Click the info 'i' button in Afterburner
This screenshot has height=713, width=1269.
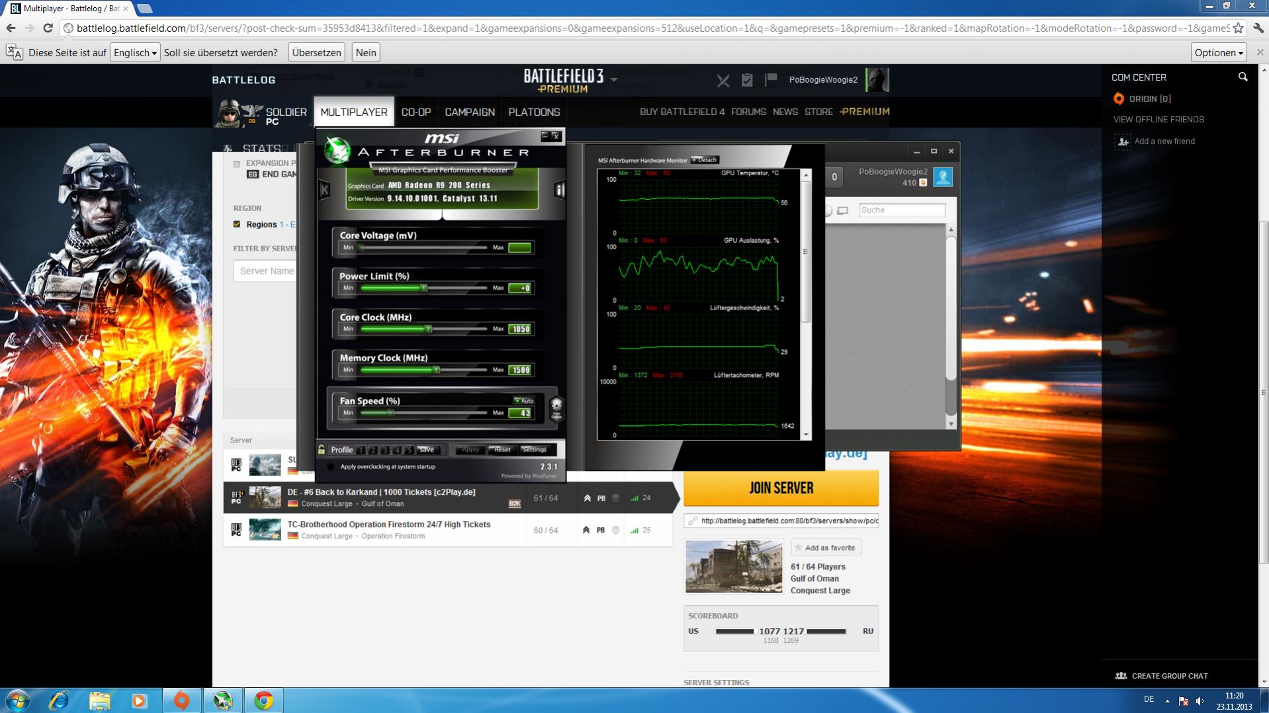coord(560,190)
